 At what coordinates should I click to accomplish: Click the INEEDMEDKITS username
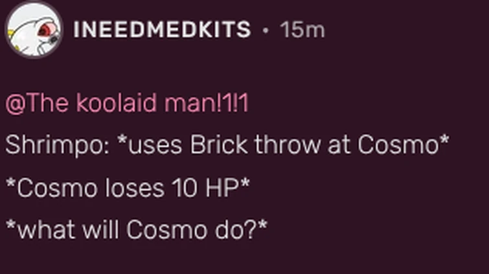162,30
